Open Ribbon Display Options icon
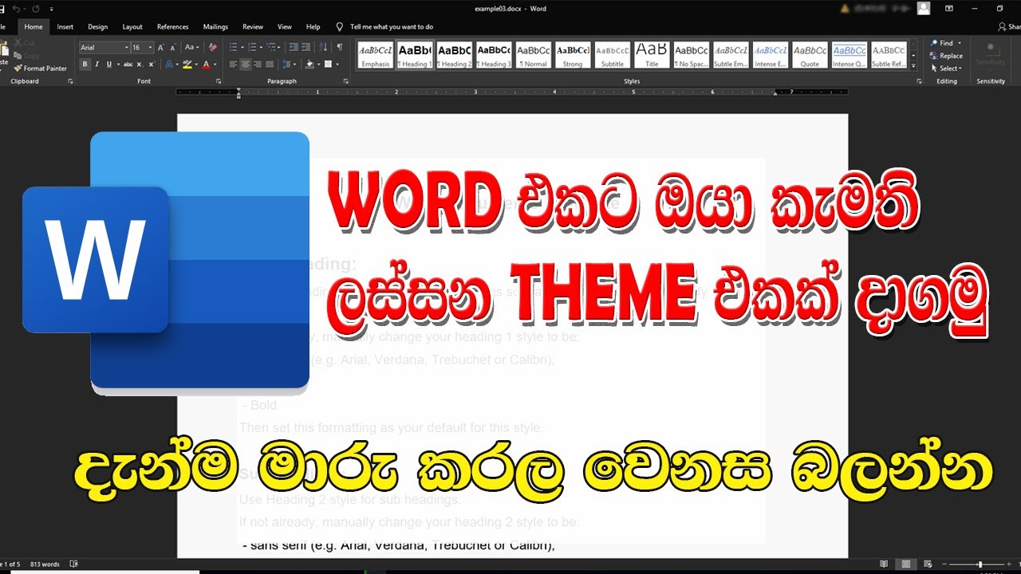 click(x=949, y=8)
